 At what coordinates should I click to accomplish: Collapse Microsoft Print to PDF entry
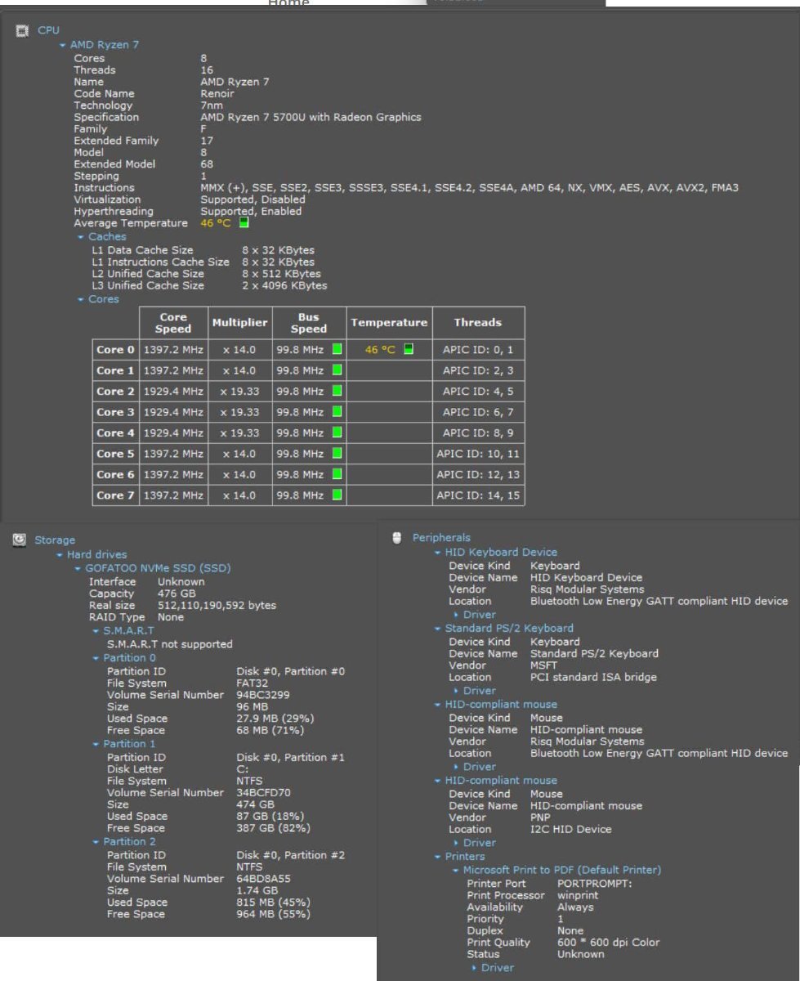pyautogui.click(x=455, y=870)
